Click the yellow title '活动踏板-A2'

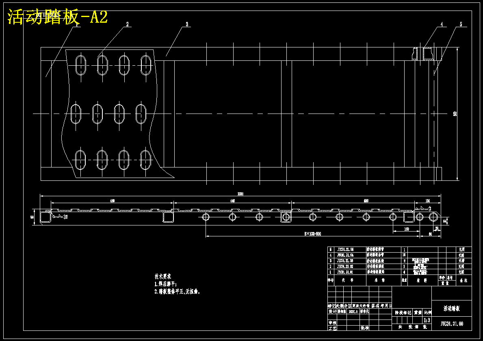click(x=58, y=17)
